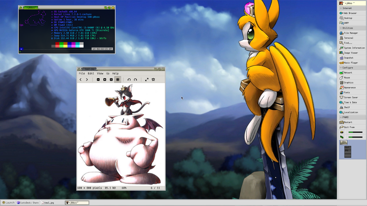Screen dimensions: 367x206
Task: Go to next image in viewer
Action: 87,80
